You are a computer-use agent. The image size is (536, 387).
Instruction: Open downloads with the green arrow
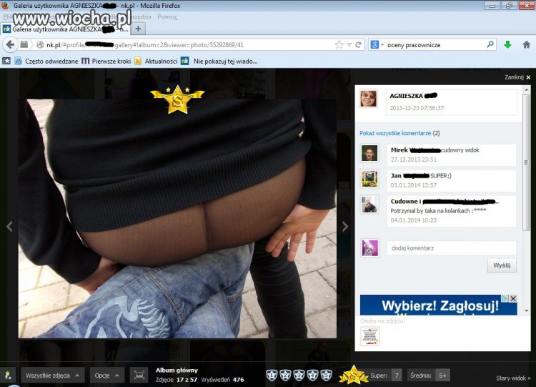(507, 44)
